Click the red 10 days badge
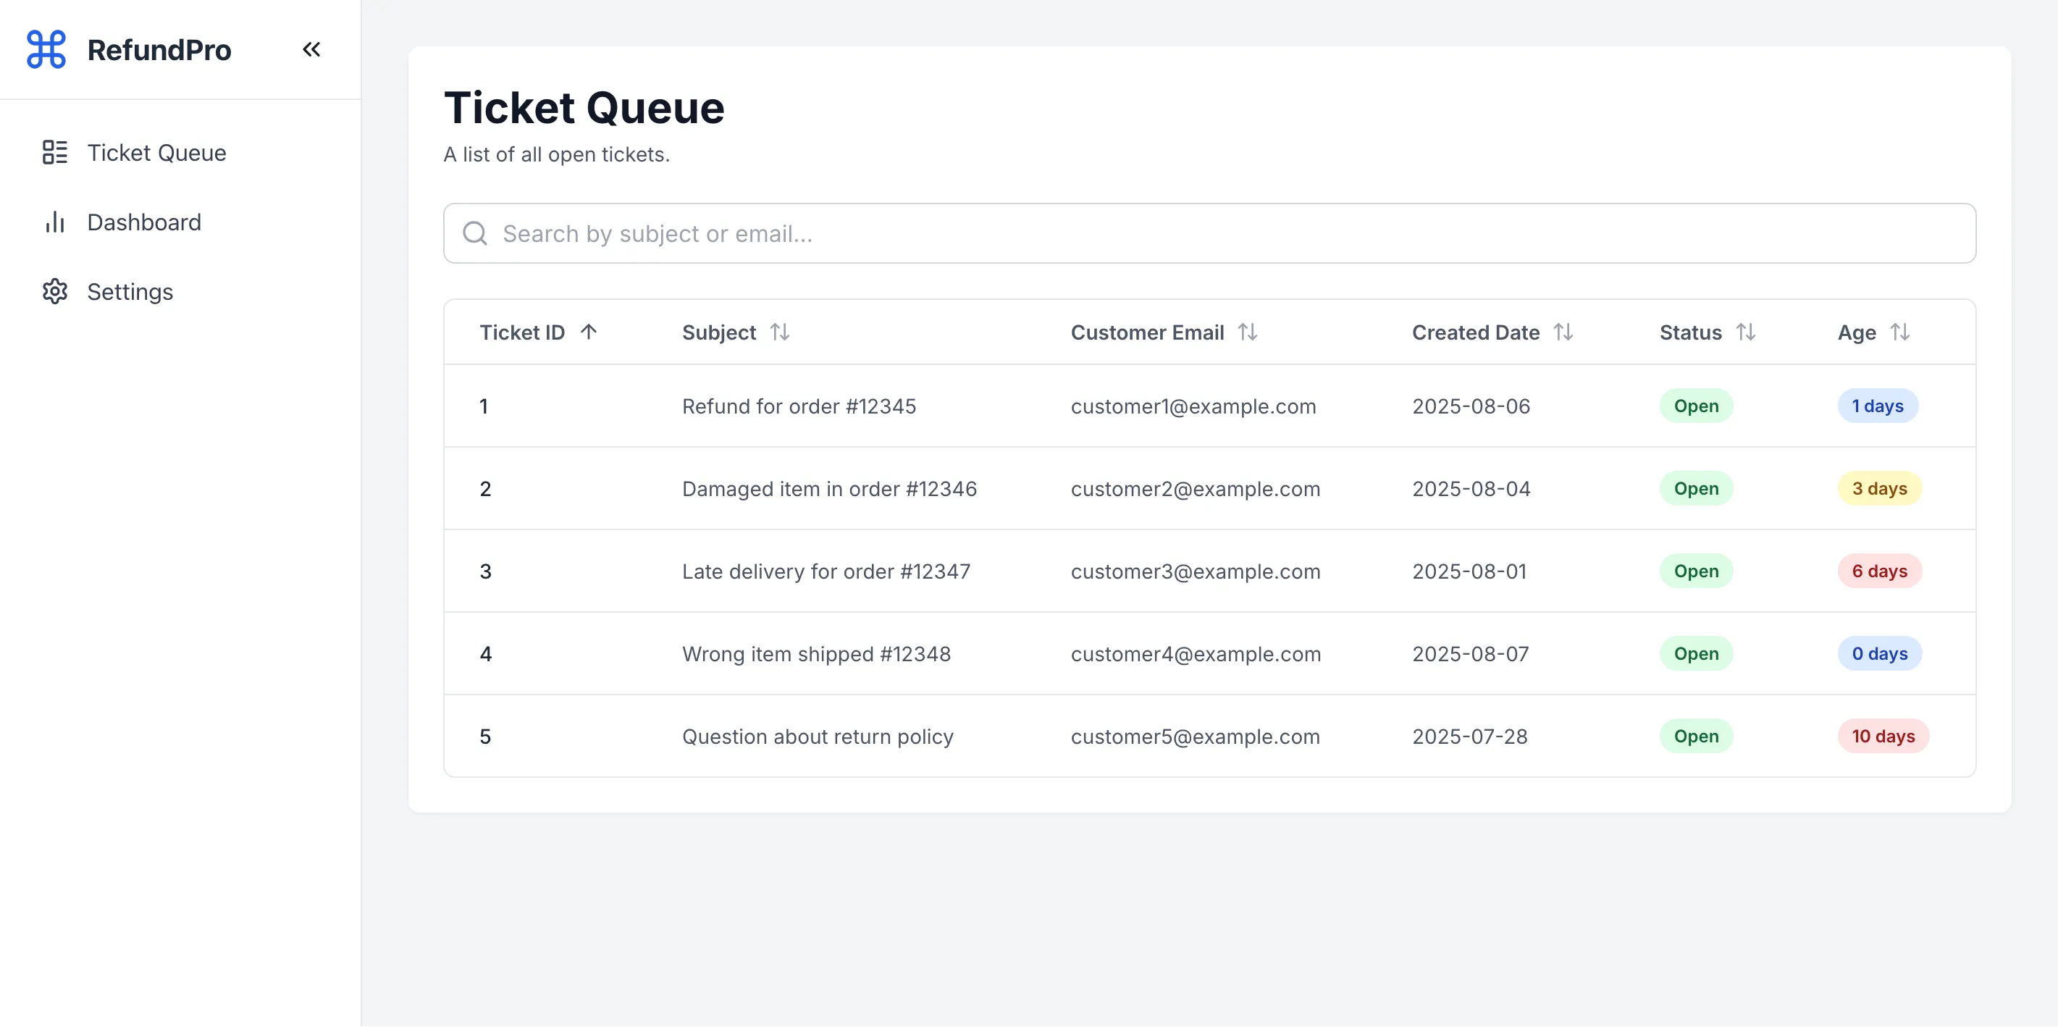The width and height of the screenshot is (2058, 1027). click(x=1882, y=736)
